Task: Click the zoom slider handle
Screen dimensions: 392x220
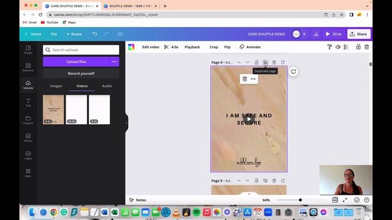Action: tap(300, 200)
